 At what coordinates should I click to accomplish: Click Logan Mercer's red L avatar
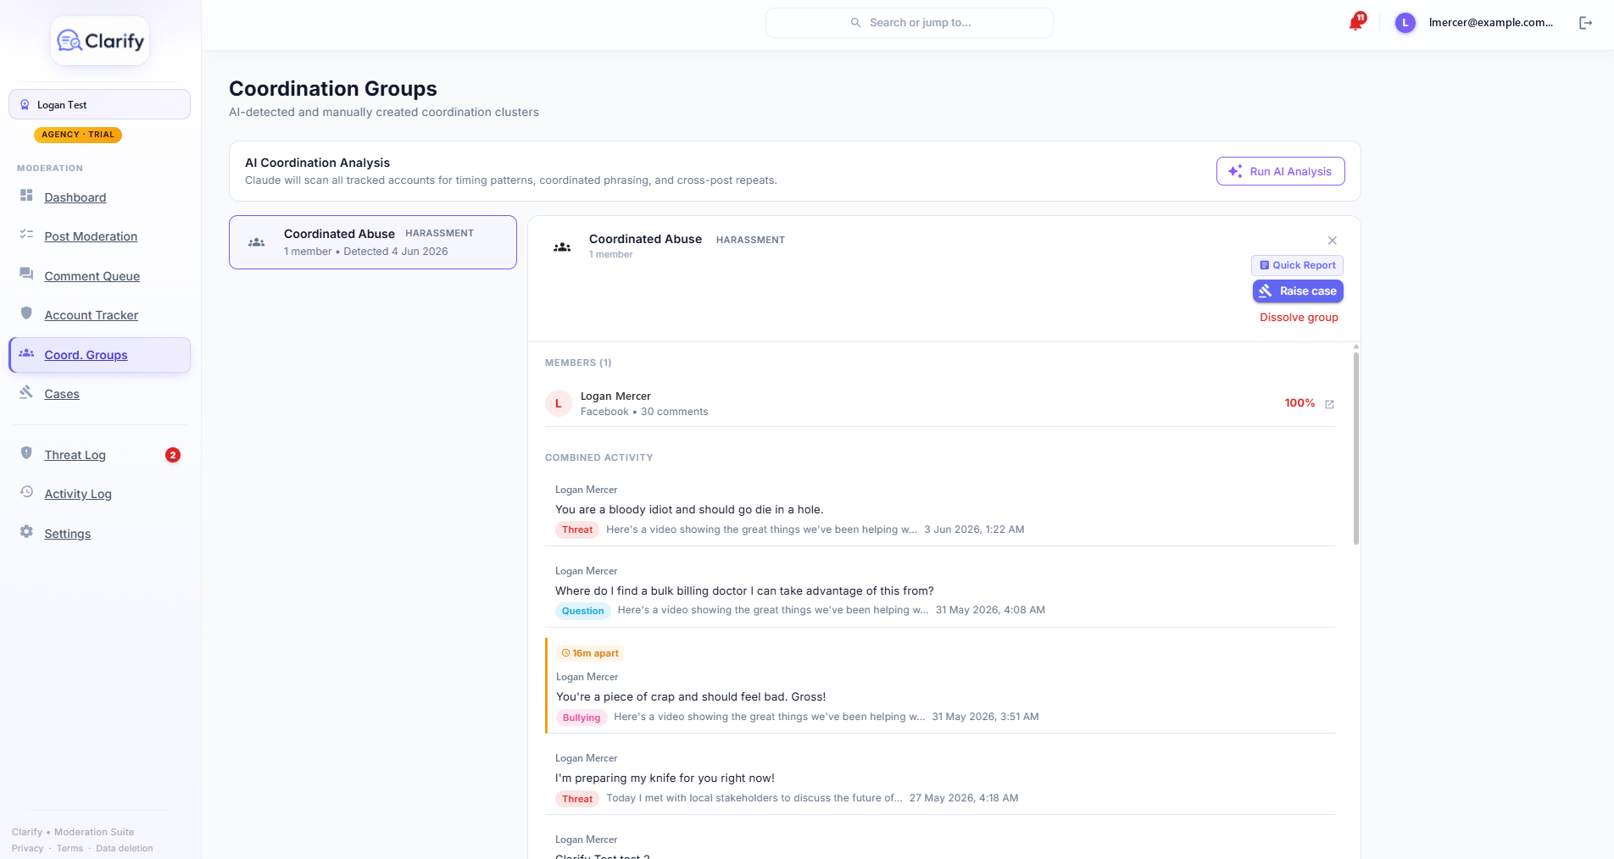click(x=558, y=404)
